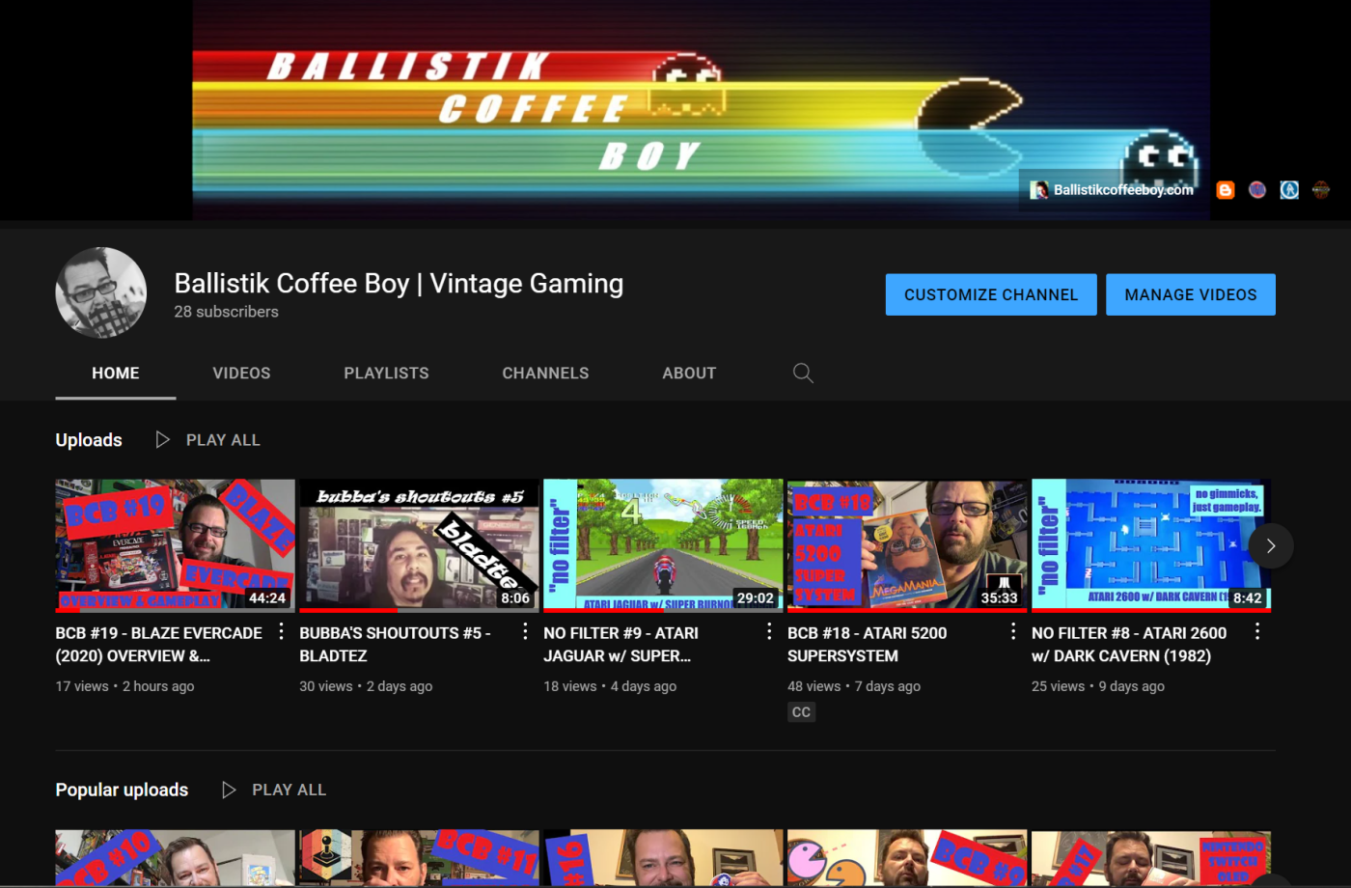The width and height of the screenshot is (1351, 888).
Task: Open the Bubba's Shoutouts #5 video title
Action: [x=396, y=644]
